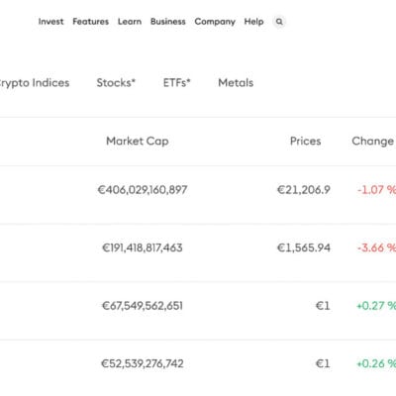This screenshot has height=396, width=396.
Task: Select the -3.66 % change value
Action: click(376, 247)
